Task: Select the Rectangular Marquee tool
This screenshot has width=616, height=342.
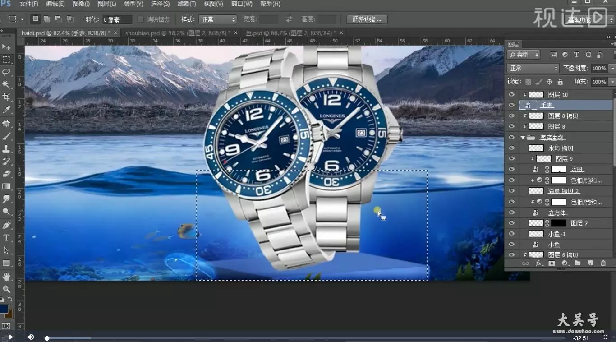Action: click(x=6, y=60)
